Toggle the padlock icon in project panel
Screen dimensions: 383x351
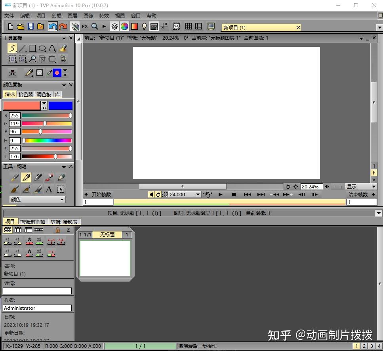(x=58, y=230)
